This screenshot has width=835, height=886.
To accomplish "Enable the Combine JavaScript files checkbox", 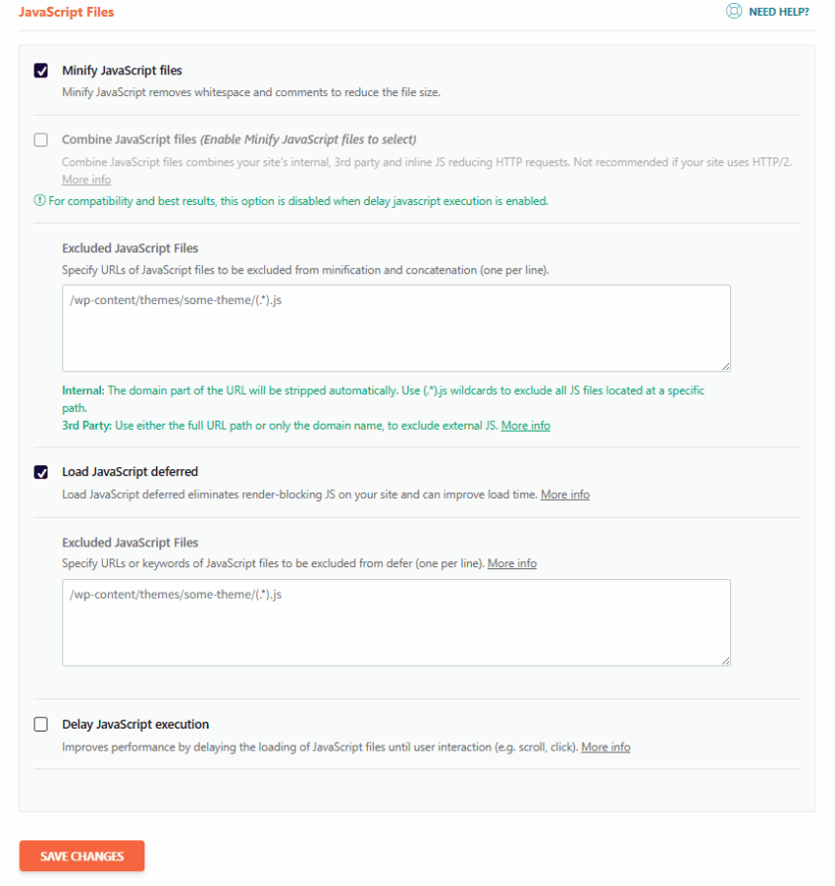I will coord(41,140).
